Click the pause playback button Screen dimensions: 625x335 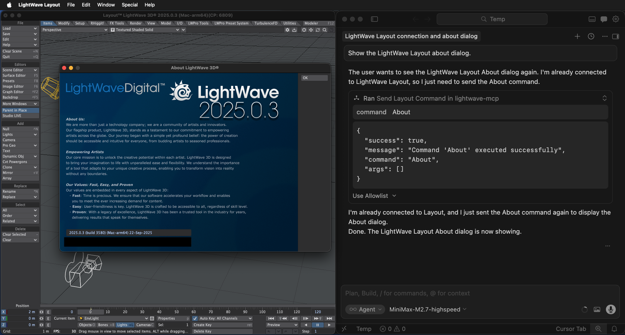317,325
